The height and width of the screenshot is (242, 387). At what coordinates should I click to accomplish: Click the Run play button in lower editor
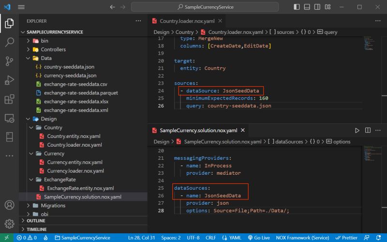click(x=357, y=130)
